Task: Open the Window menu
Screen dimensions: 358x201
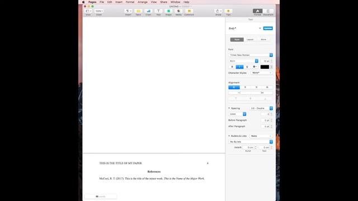Action: 175,2
